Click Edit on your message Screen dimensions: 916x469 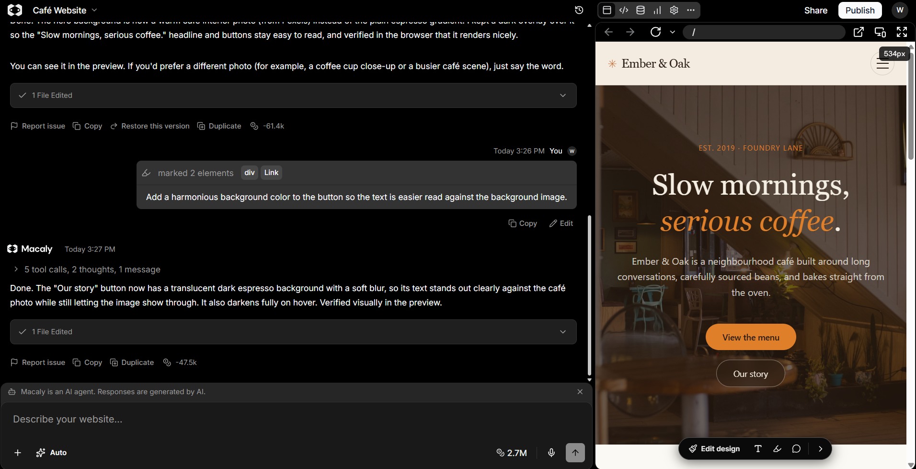(561, 223)
